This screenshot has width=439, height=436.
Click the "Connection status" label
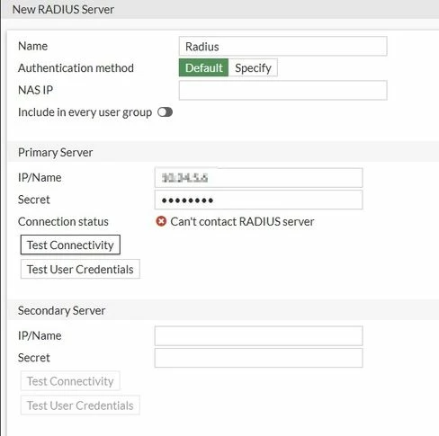[x=63, y=222]
